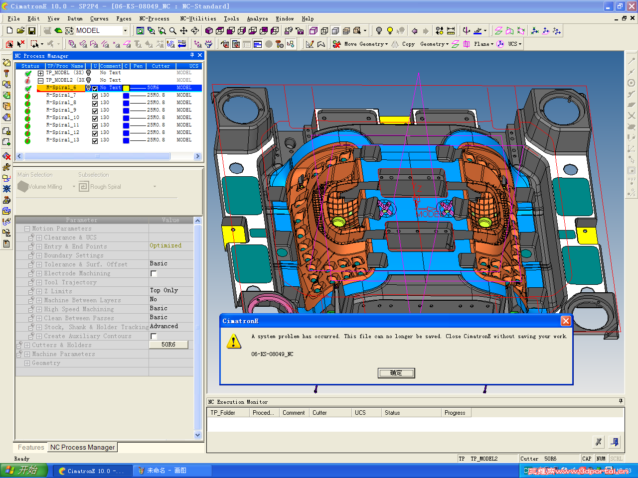Expand the Clearance & UCS parameters
This screenshot has width=638, height=478.
click(39, 238)
